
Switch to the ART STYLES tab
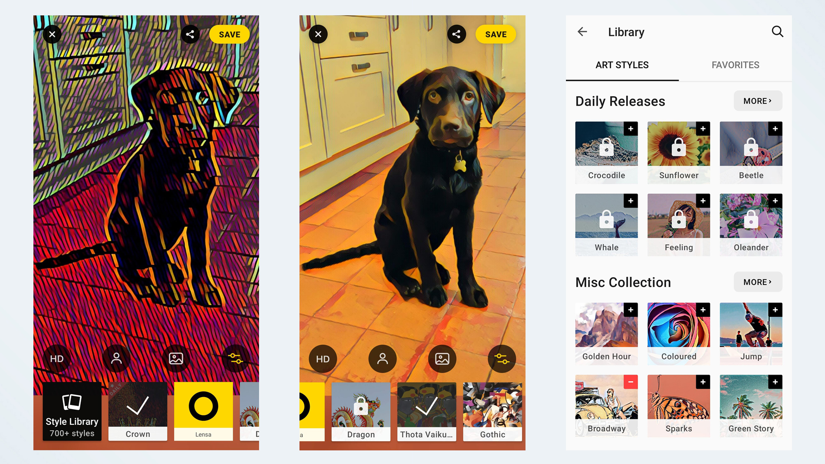622,65
